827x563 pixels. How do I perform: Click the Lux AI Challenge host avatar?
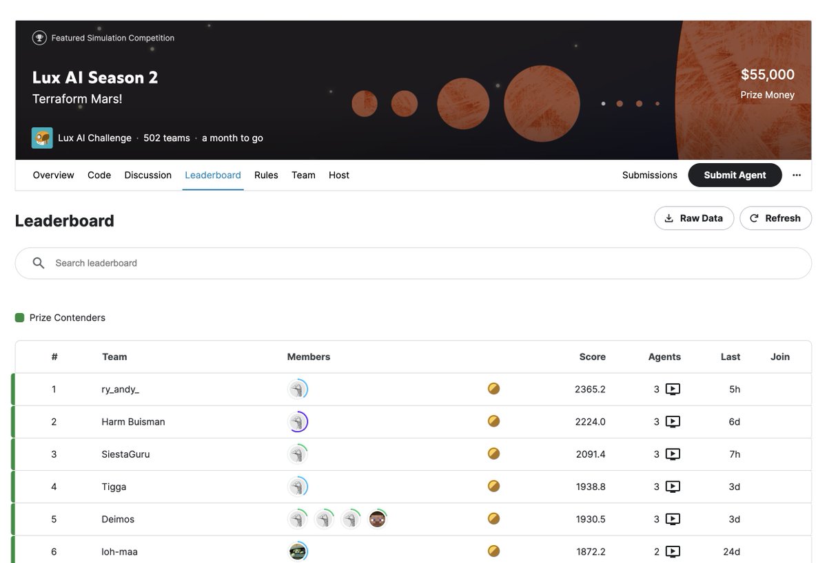[42, 138]
